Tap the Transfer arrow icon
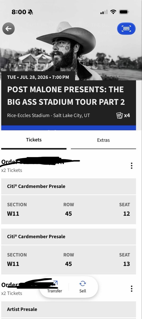The height and width of the screenshot is (319, 142). 55,283
